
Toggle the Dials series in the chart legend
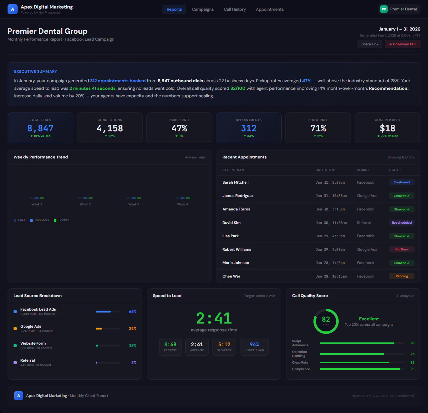19,220
